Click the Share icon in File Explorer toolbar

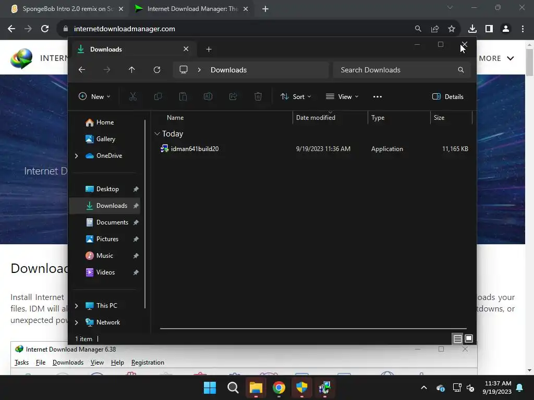pyautogui.click(x=233, y=96)
